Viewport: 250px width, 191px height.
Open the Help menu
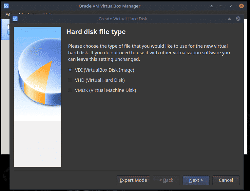(x=48, y=14)
